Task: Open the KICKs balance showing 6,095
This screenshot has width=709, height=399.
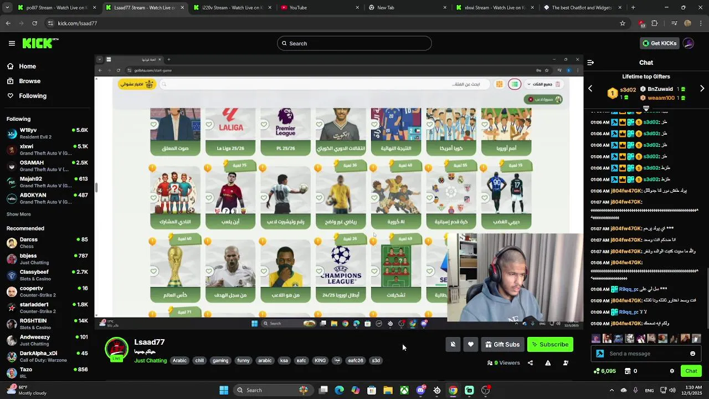Action: [x=604, y=371]
